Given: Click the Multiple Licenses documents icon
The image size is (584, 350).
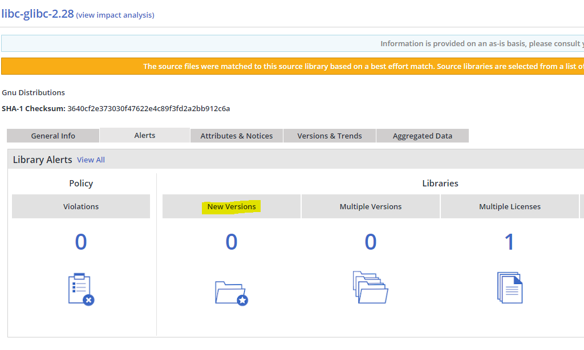Looking at the screenshot, I should tap(509, 288).
